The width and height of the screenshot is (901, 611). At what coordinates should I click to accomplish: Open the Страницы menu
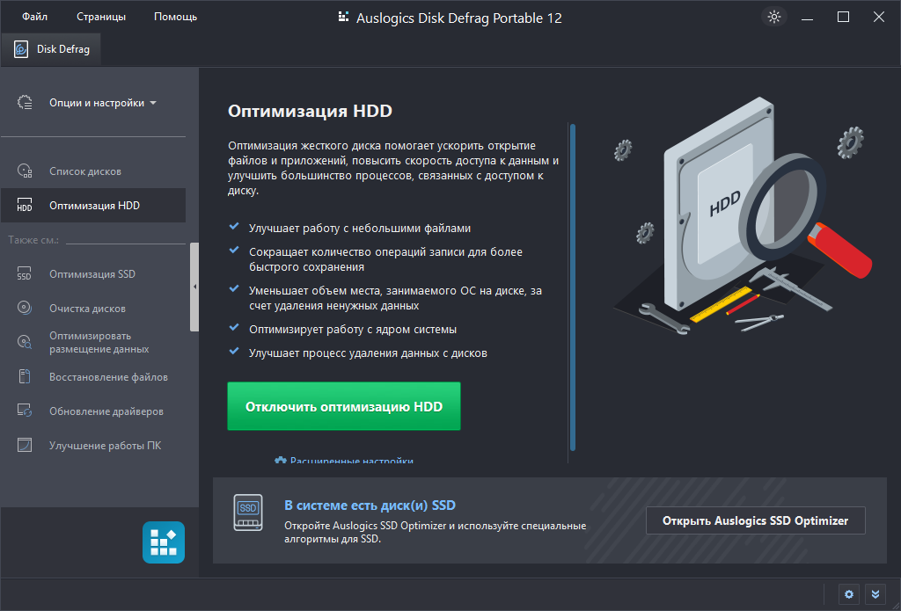101,17
